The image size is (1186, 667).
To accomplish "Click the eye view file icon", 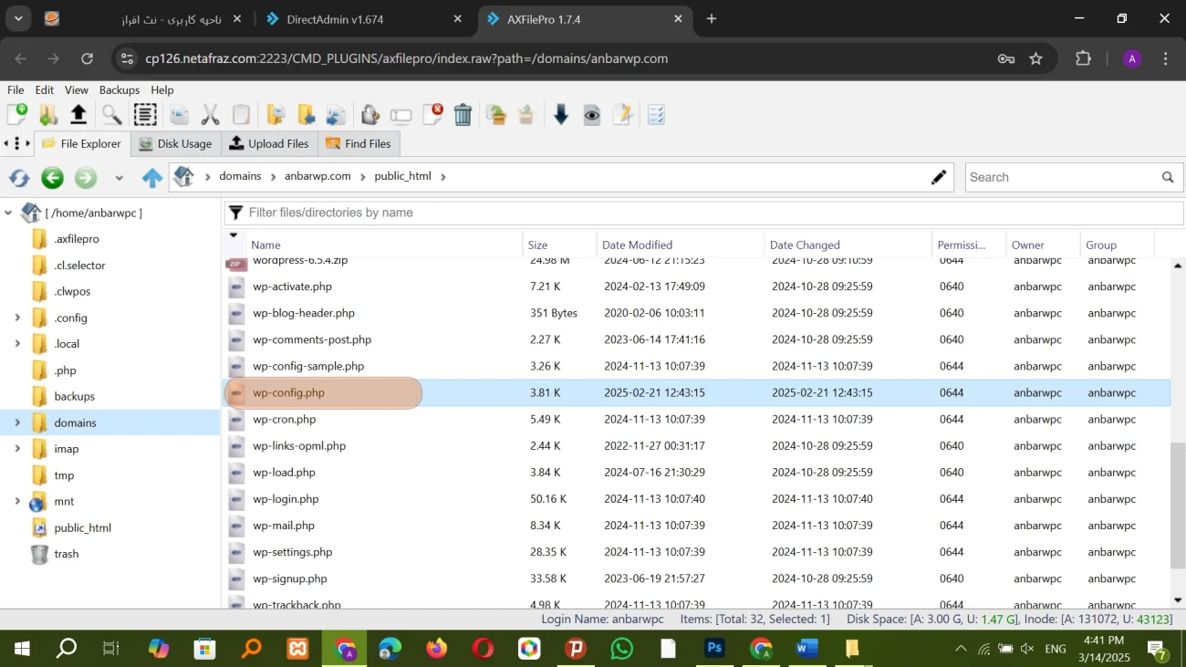I will [x=592, y=114].
